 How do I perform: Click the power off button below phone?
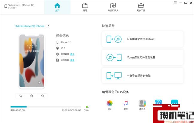pyautogui.click(x=31, y=96)
